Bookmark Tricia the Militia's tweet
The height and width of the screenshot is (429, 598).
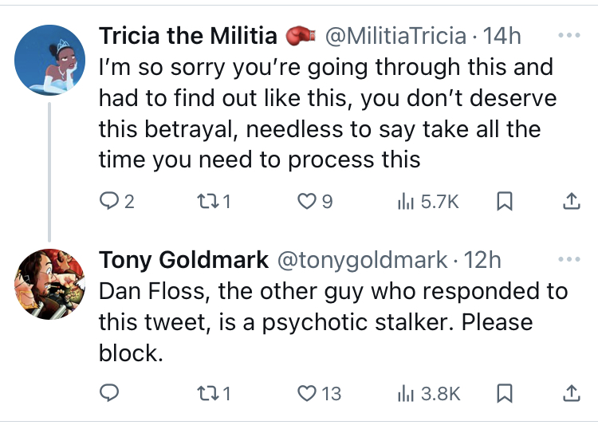pos(504,202)
